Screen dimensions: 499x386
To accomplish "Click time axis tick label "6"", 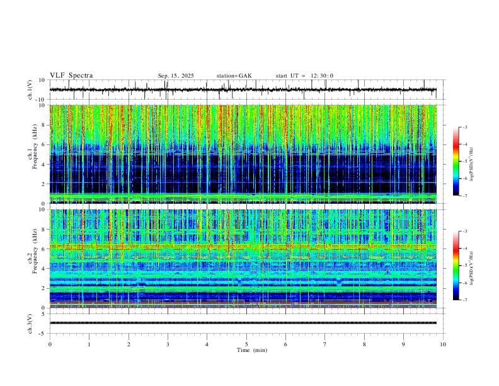I will coord(286,344).
